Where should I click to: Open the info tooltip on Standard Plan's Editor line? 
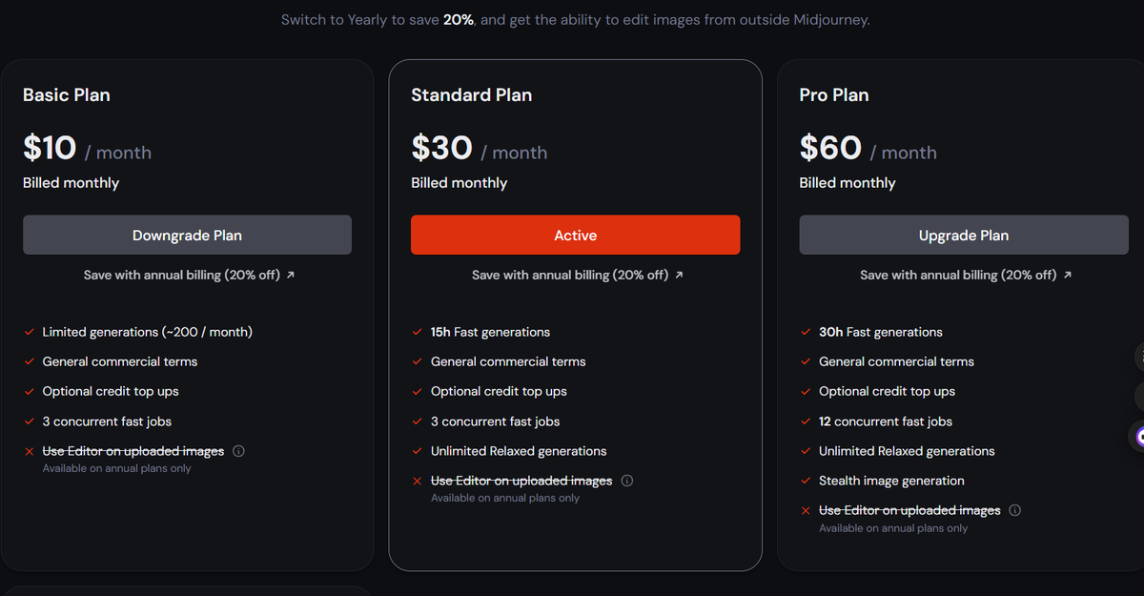[627, 481]
